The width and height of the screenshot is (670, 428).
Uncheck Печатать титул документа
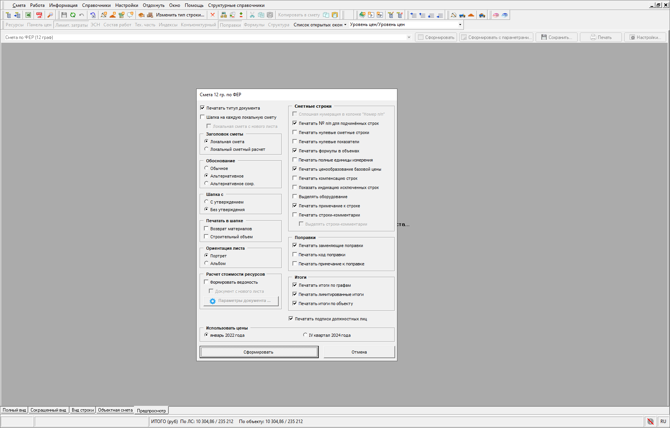pyautogui.click(x=202, y=108)
